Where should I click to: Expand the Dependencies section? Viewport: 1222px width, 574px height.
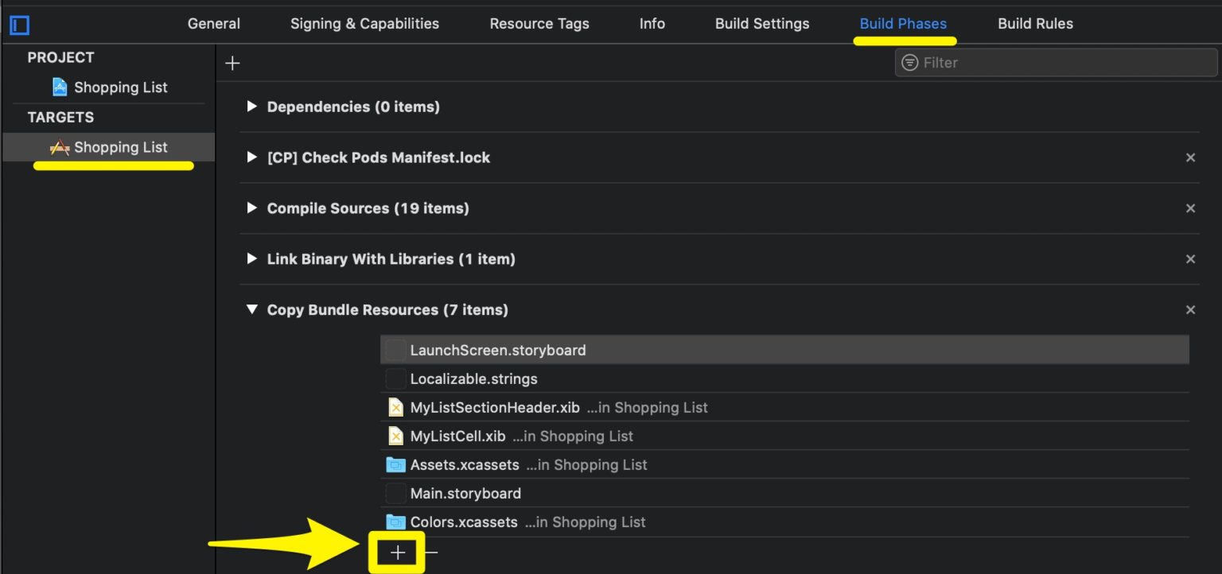[252, 107]
